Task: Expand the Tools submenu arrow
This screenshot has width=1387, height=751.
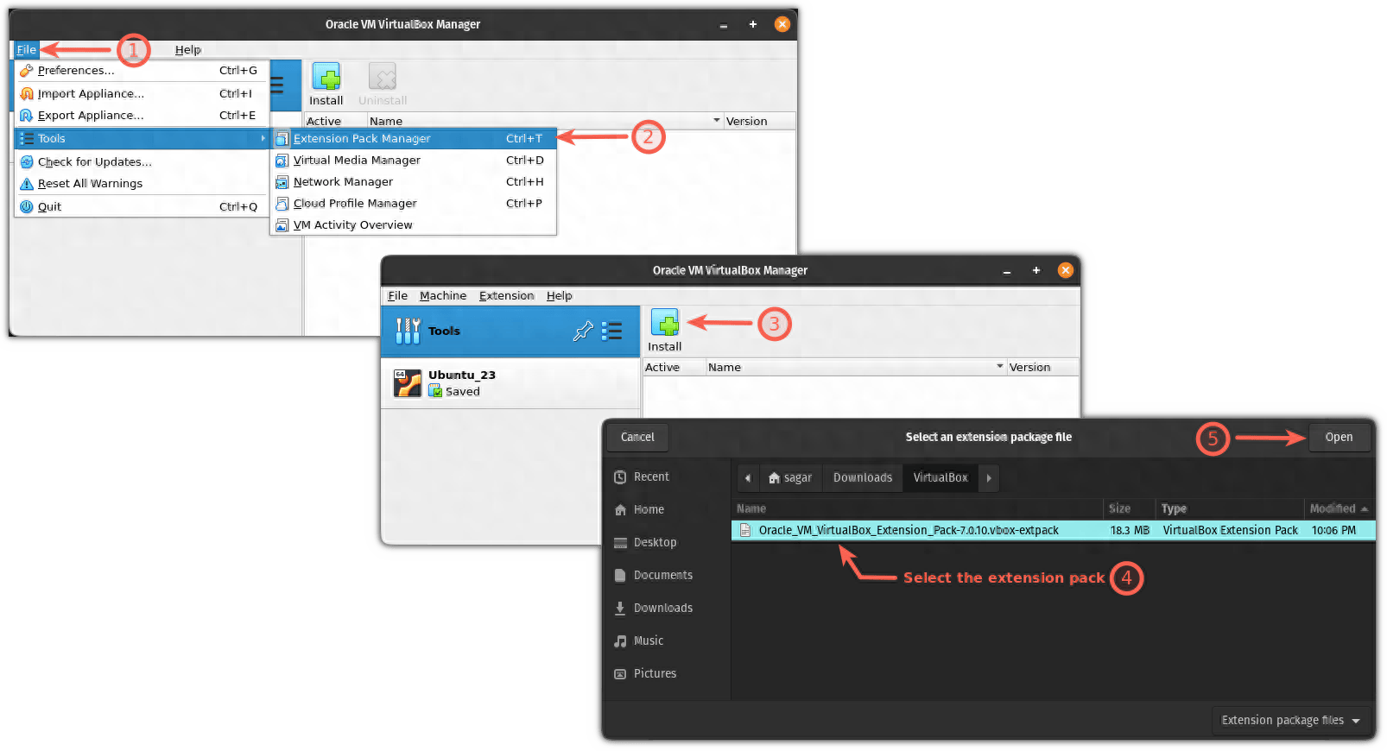Action: pos(263,138)
